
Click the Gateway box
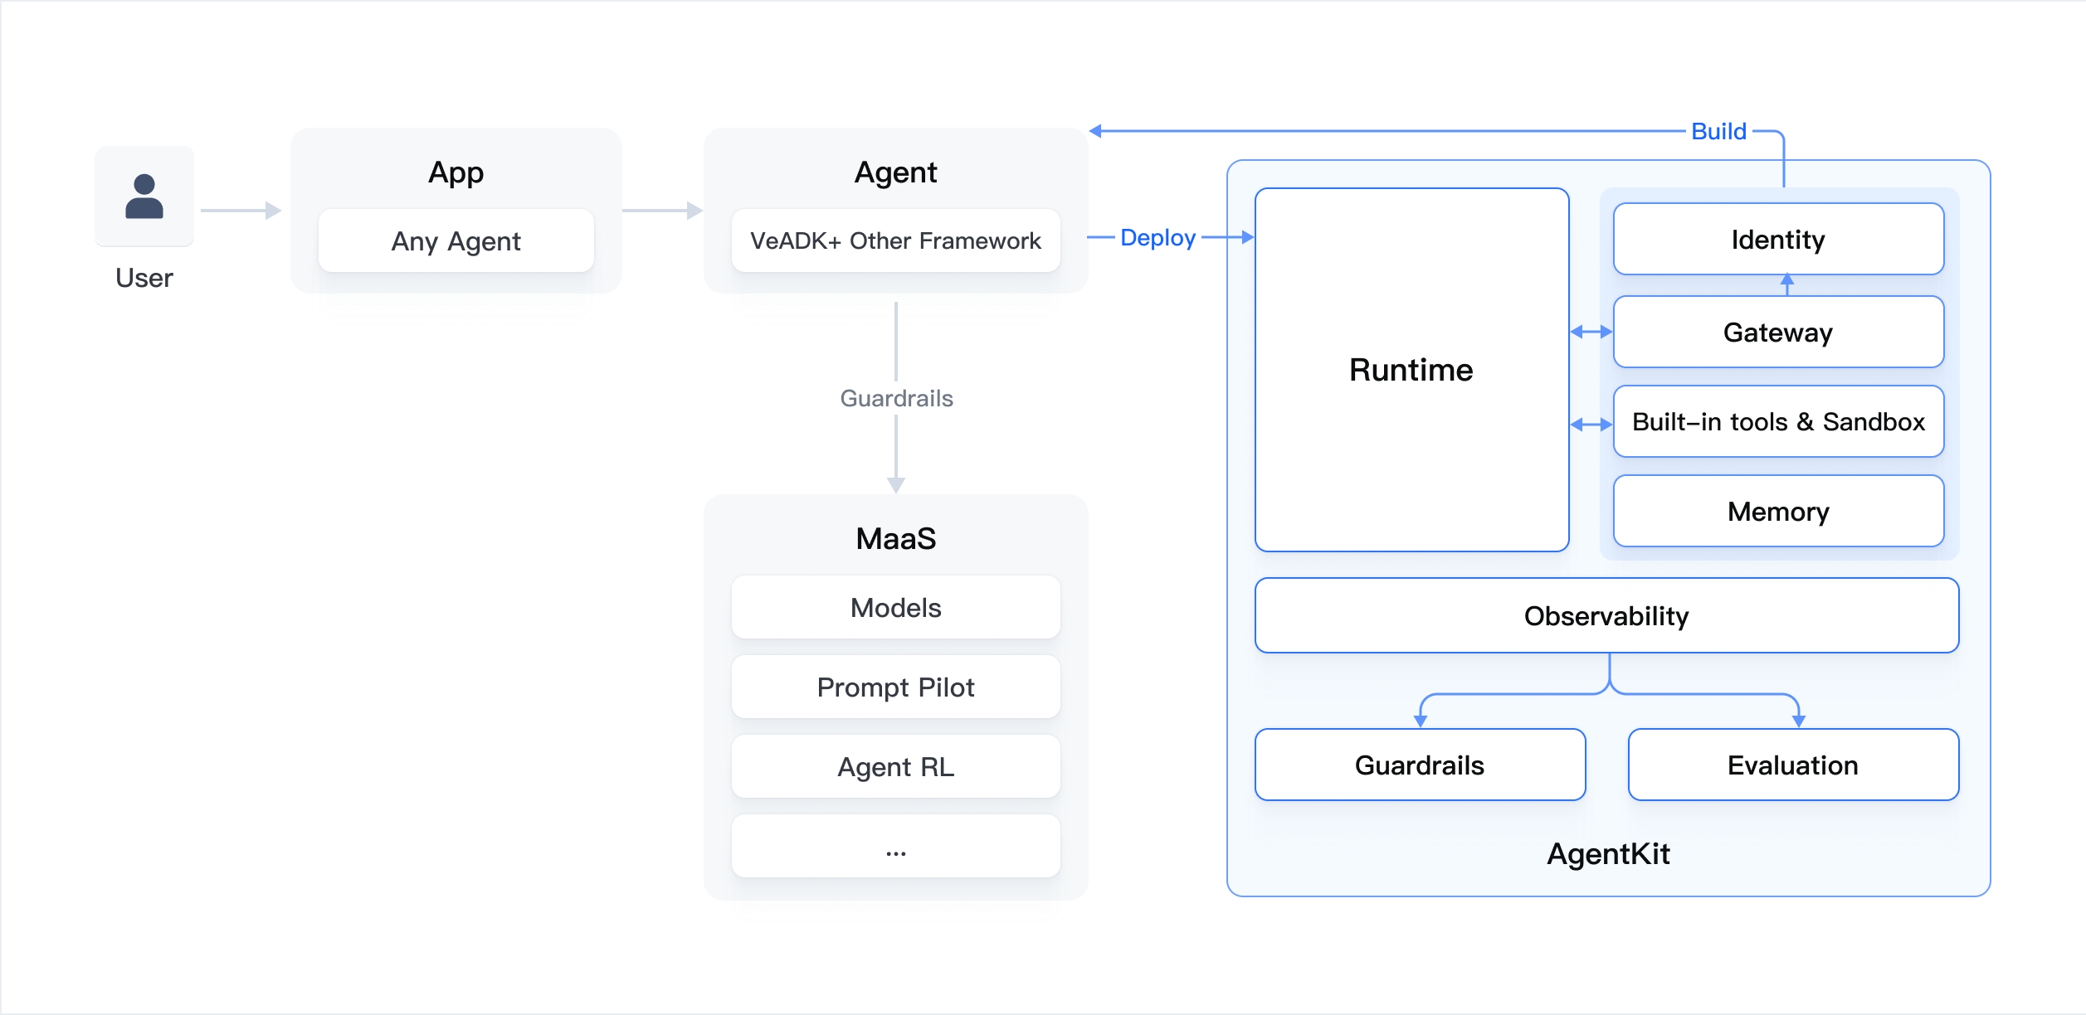1777,333
